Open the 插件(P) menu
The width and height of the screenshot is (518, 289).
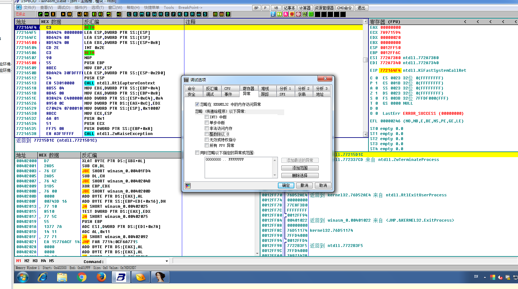coord(81,8)
